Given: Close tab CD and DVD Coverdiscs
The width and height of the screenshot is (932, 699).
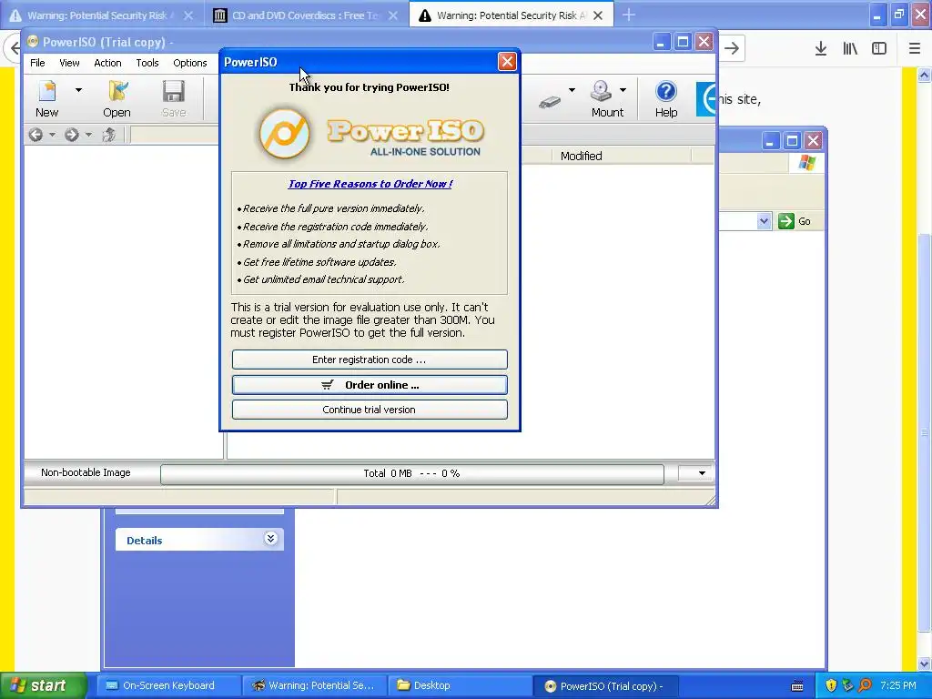Looking at the screenshot, I should click(x=393, y=15).
